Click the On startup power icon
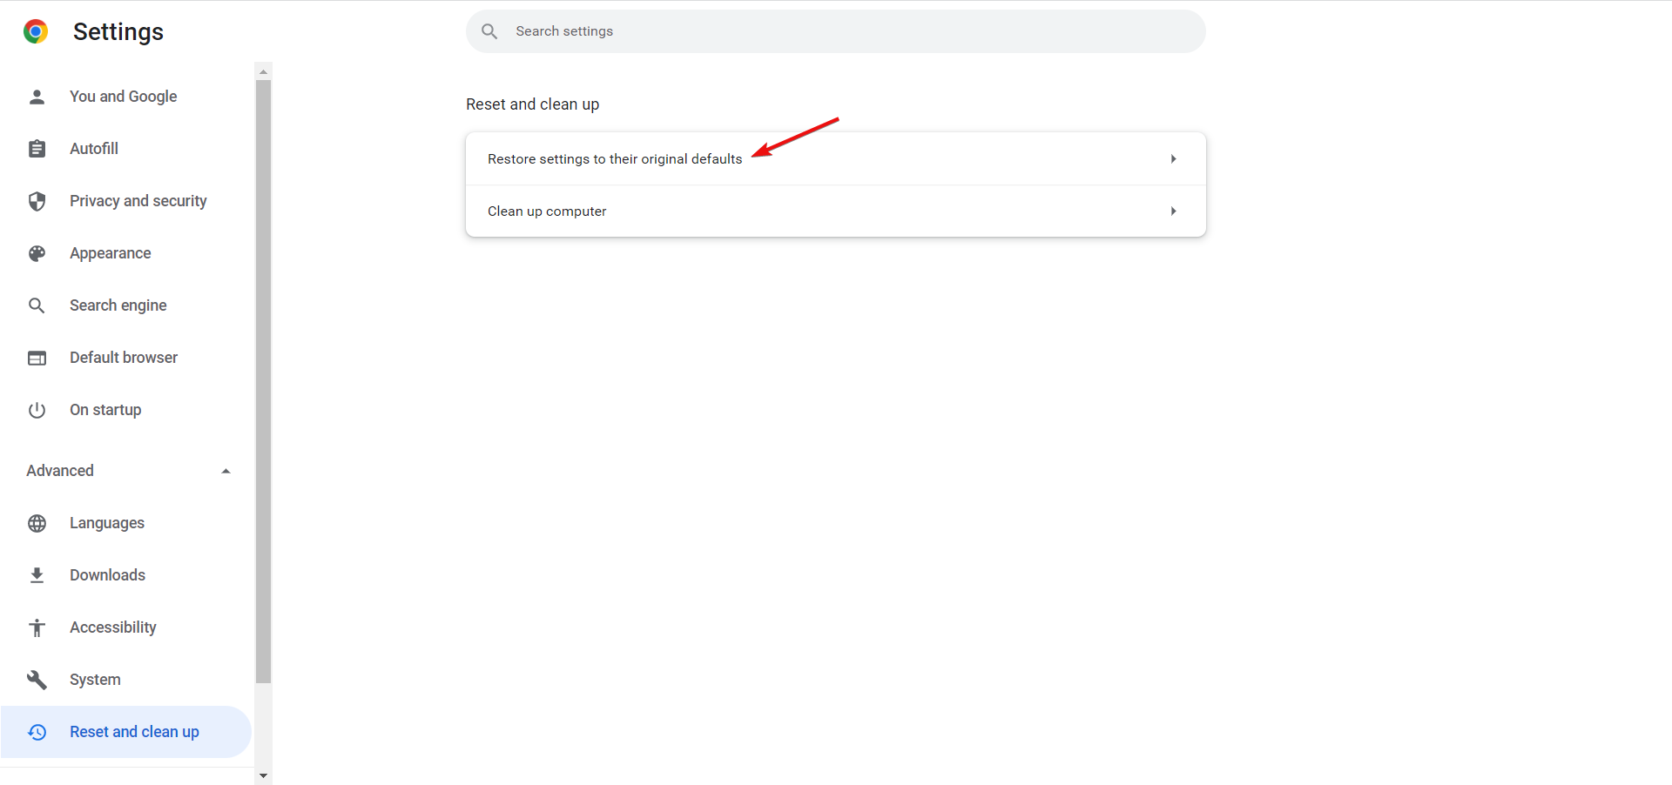Screen dimensions: 1672x785 pyautogui.click(x=37, y=410)
